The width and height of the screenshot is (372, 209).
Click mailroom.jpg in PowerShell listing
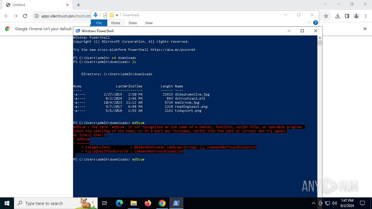pyautogui.click(x=187, y=102)
